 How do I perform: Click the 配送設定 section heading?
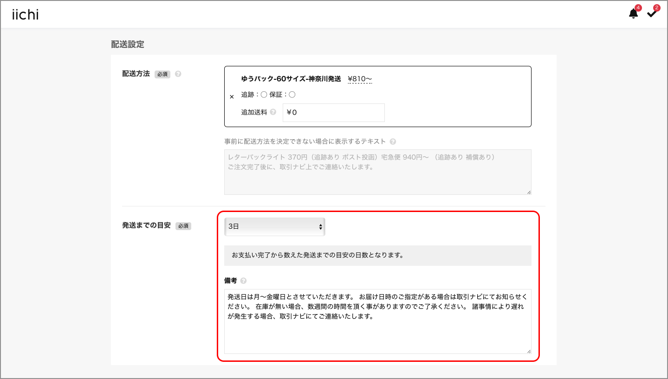click(128, 45)
